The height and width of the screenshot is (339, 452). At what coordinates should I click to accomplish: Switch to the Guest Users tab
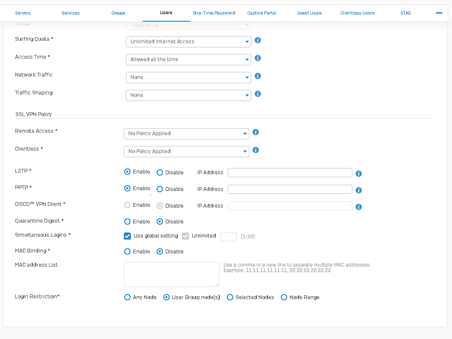[309, 13]
